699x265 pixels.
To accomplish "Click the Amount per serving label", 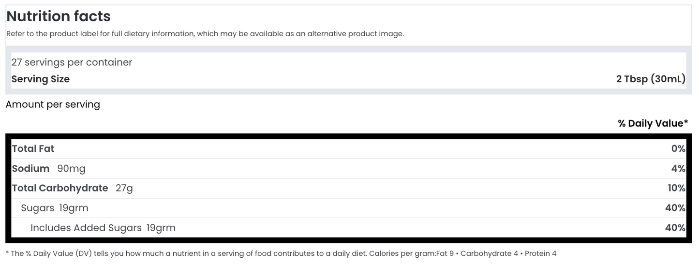I will pos(53,104).
